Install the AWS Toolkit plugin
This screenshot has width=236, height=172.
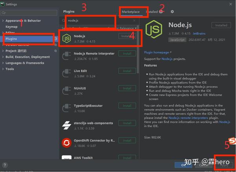[127, 158]
